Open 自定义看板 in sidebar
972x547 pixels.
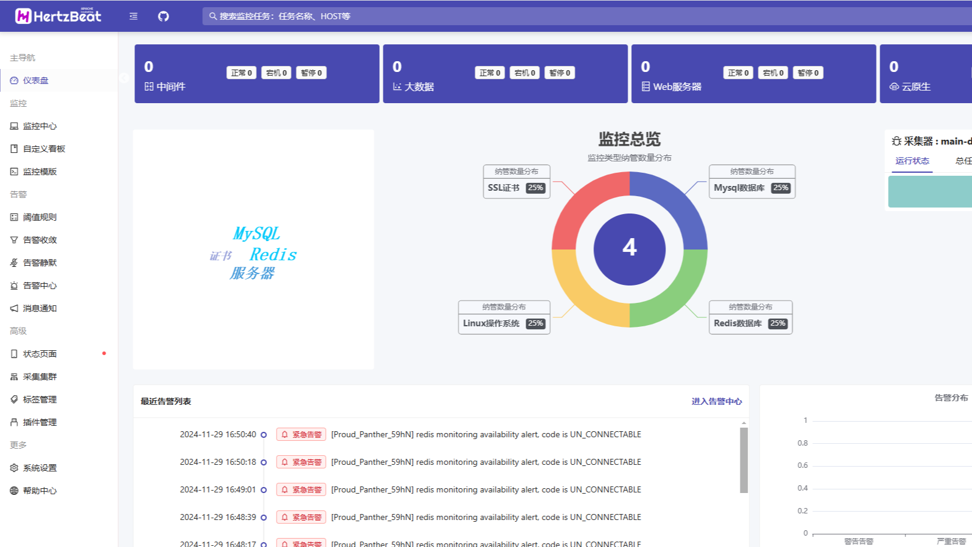pos(59,149)
